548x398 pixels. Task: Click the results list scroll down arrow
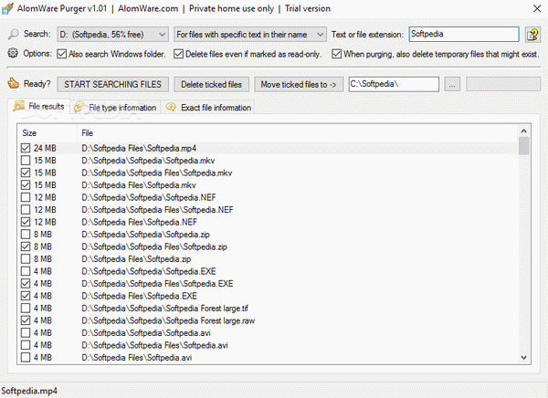tap(523, 358)
